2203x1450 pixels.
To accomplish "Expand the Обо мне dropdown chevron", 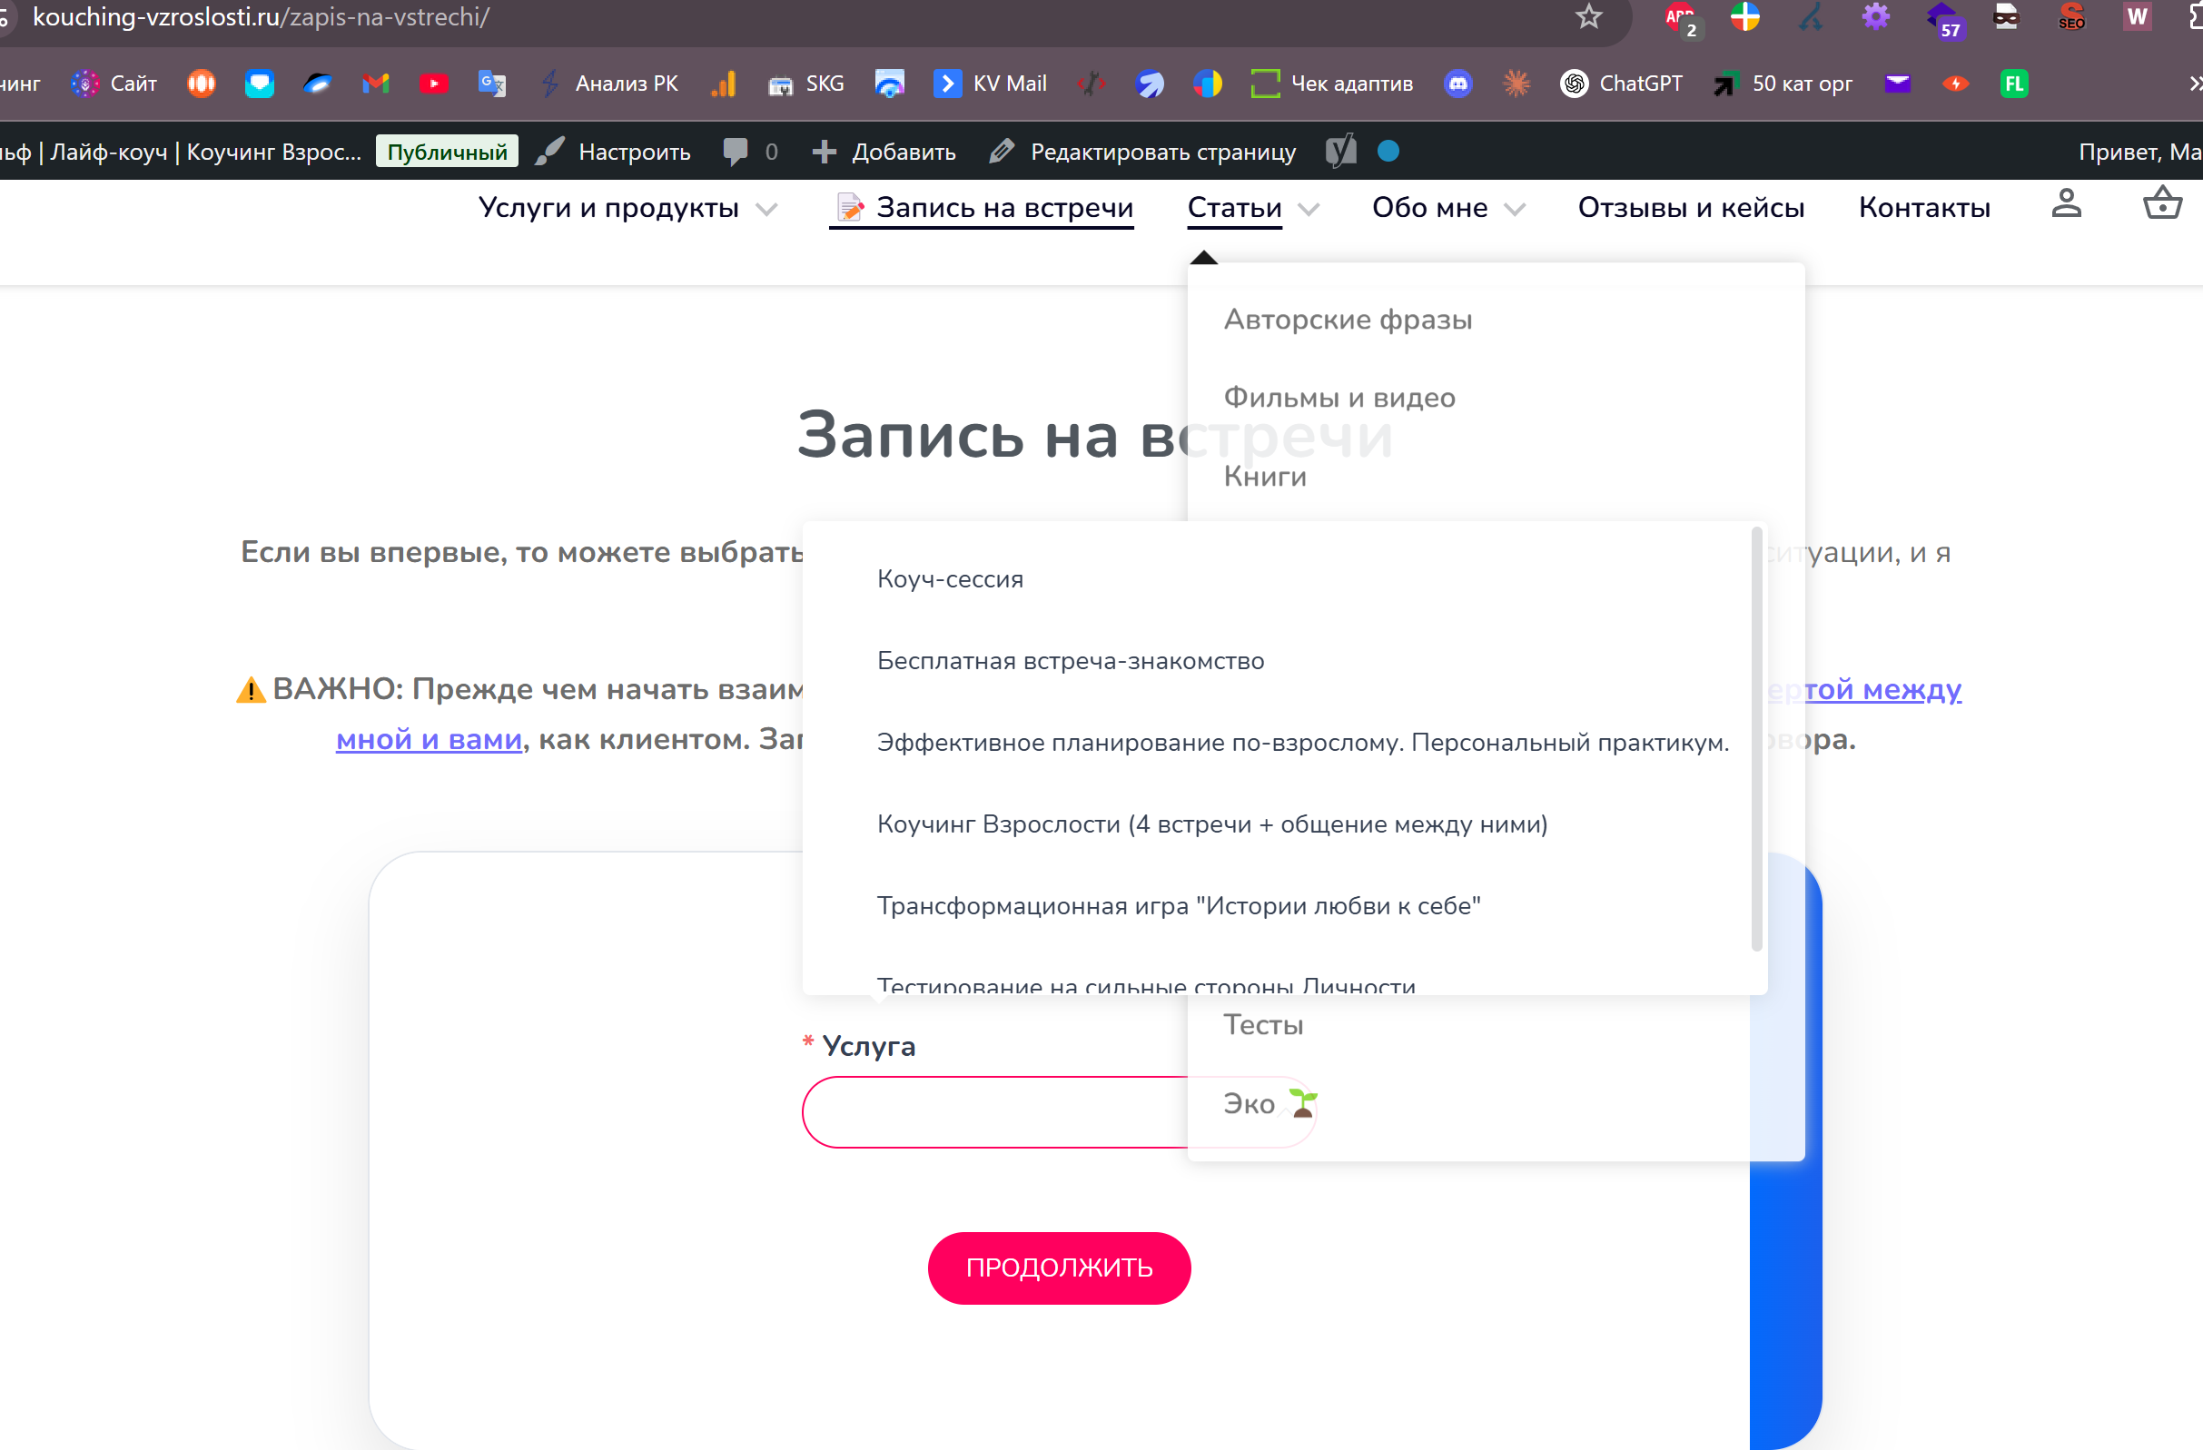I will coord(1515,209).
